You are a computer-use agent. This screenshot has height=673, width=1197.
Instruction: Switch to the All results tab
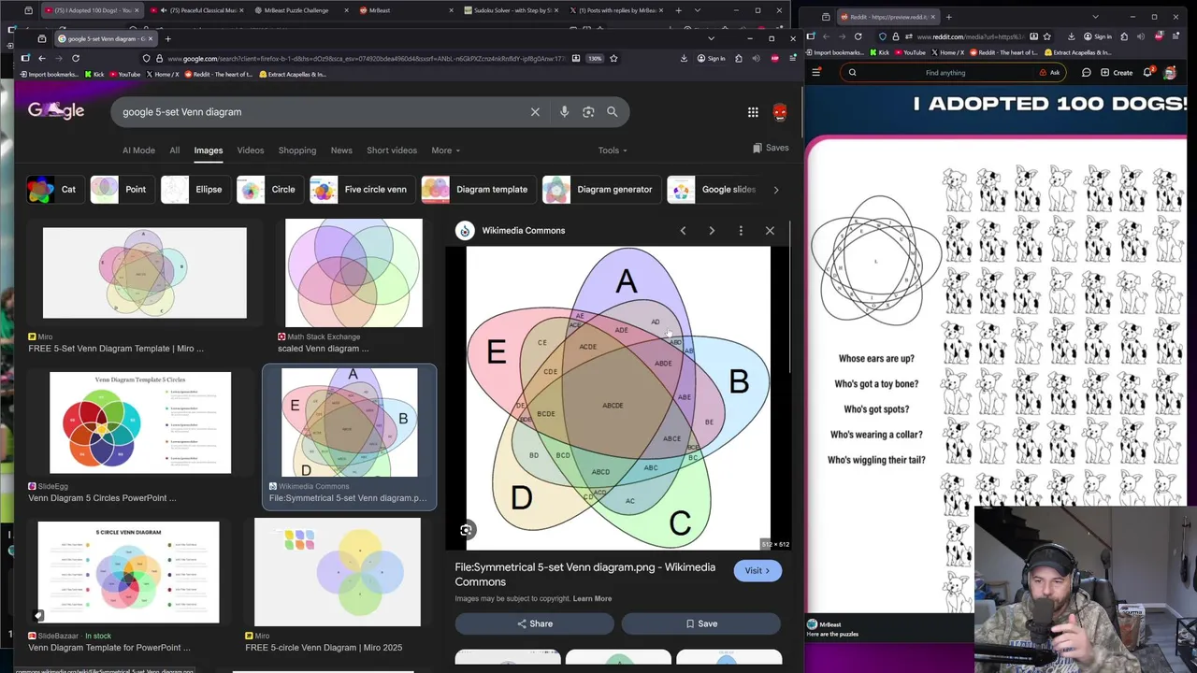174,150
